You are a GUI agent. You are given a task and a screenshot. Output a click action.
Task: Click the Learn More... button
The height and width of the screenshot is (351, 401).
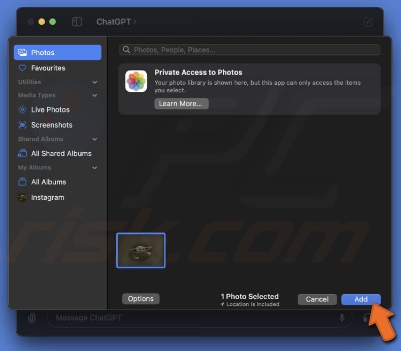pyautogui.click(x=181, y=104)
